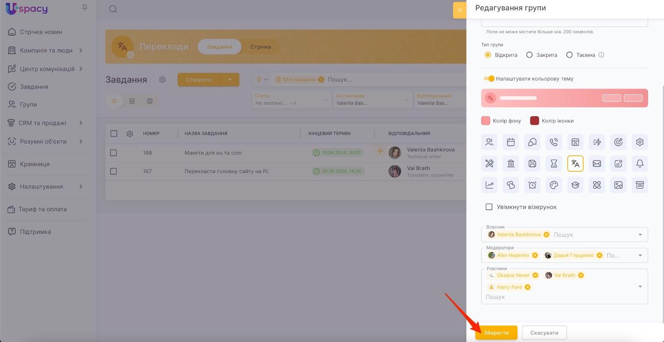
Task: Click the Створити button
Action: (199, 79)
